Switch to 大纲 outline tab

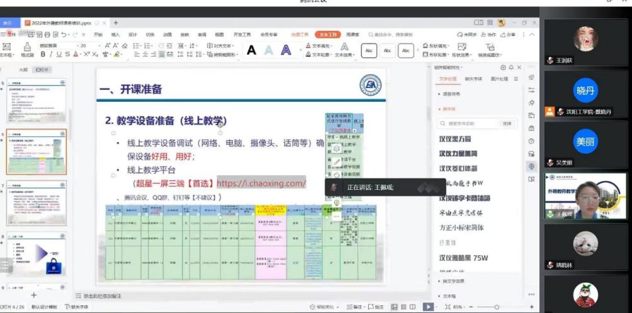[x=23, y=70]
